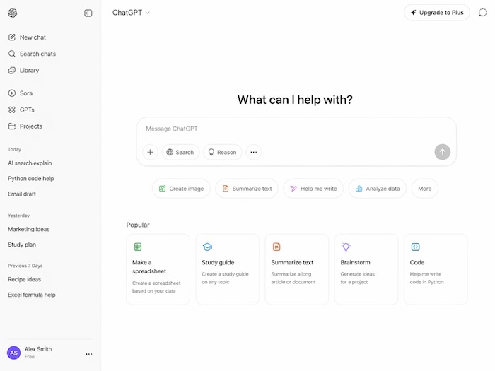495x371 pixels.
Task: Open the Make a spreadsheet card
Action: 158,269
